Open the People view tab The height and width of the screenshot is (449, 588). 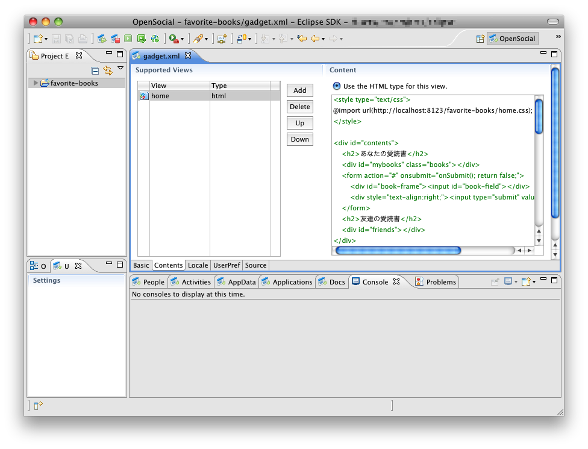[149, 281]
